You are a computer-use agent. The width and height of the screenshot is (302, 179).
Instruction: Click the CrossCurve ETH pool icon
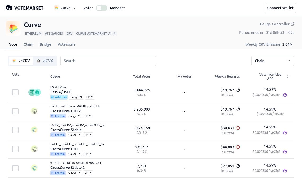[x=34, y=149]
